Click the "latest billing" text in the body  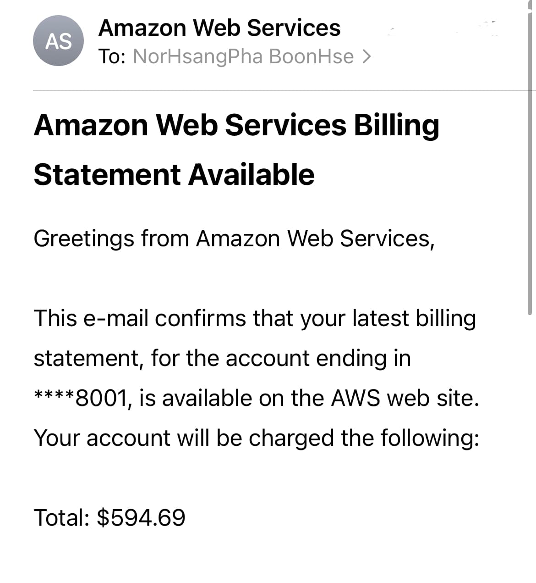click(x=414, y=318)
